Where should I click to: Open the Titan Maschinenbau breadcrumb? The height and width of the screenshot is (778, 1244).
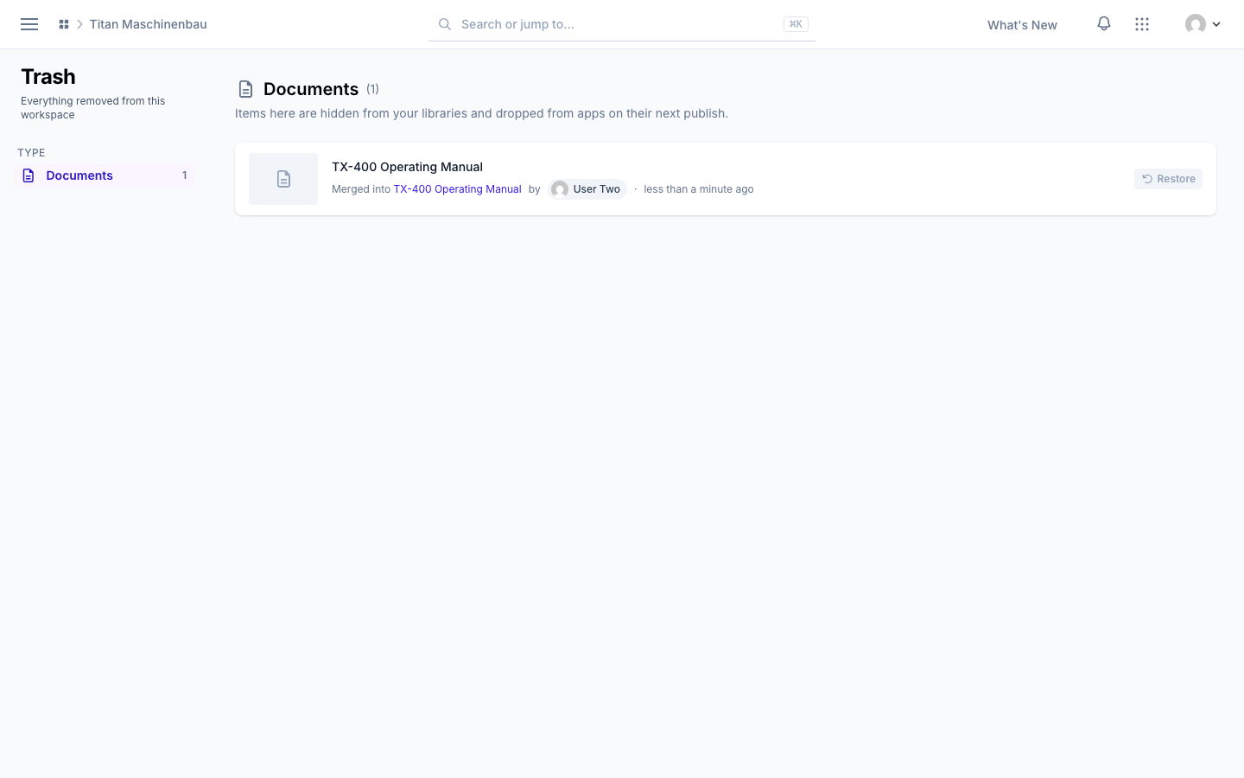click(148, 24)
